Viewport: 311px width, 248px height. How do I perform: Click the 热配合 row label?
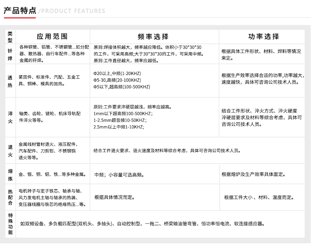(x=10, y=197)
